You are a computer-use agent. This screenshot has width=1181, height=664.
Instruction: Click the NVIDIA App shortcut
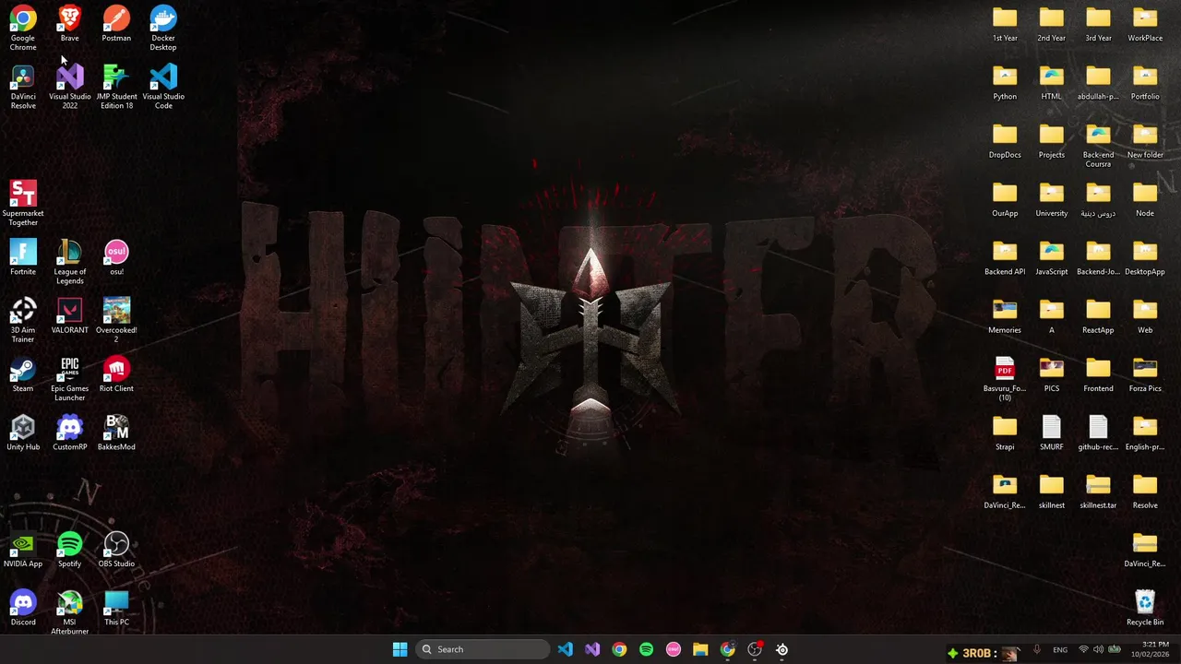point(23,550)
